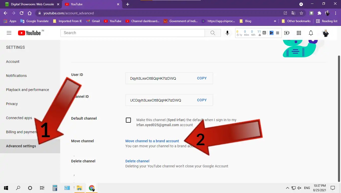Click the ENG language indicator

click(x=307, y=188)
